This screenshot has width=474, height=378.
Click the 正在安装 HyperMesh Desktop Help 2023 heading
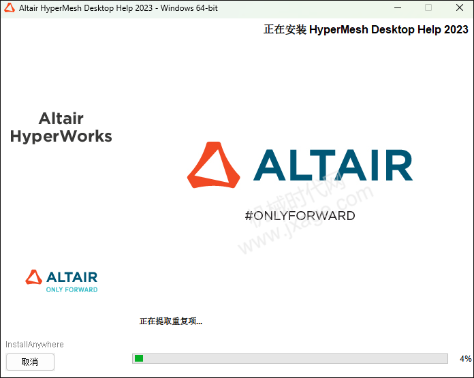tap(366, 30)
